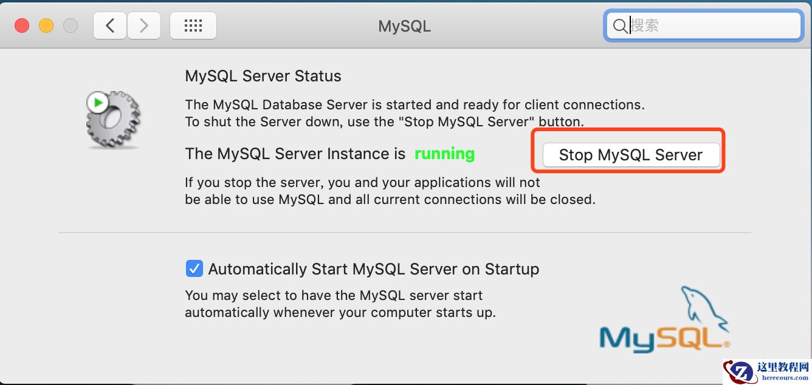Screen dimensions: 812x385
Task: Go back to the previous preferences pane
Action: [110, 26]
